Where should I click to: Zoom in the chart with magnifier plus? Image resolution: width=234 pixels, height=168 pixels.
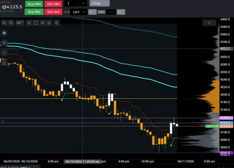(4, 23)
